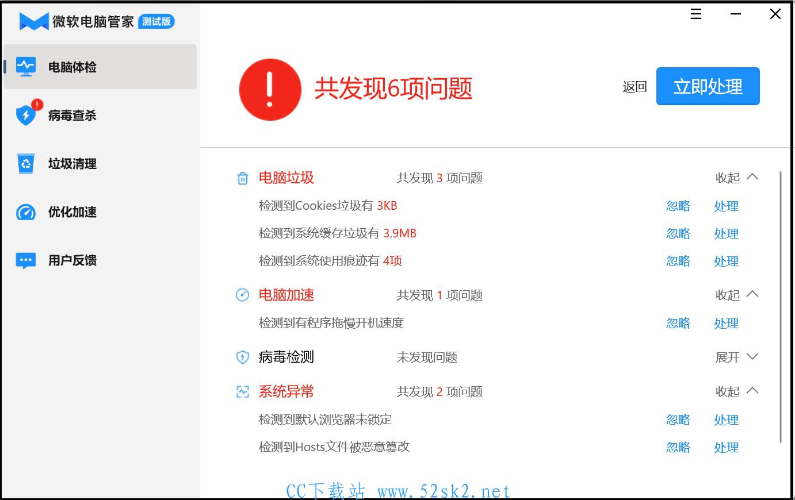Viewport: 795px width, 500px height.
Task: Click 收起 label for 电脑加速
Action: click(728, 295)
